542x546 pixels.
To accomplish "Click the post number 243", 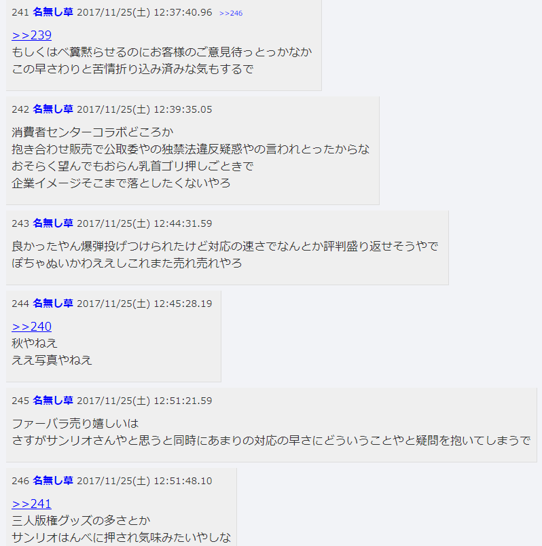I will 20,223.
